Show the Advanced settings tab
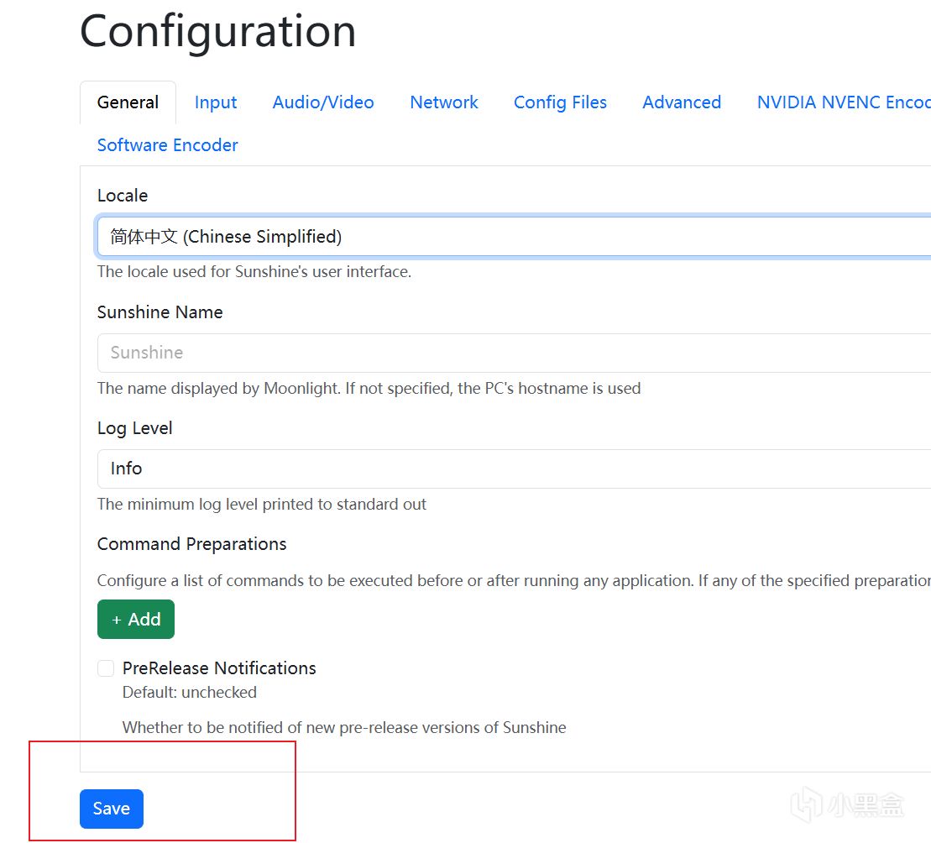This screenshot has width=931, height=843. tap(682, 102)
